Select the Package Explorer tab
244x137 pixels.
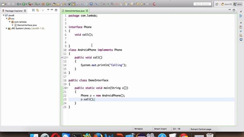point(14,11)
